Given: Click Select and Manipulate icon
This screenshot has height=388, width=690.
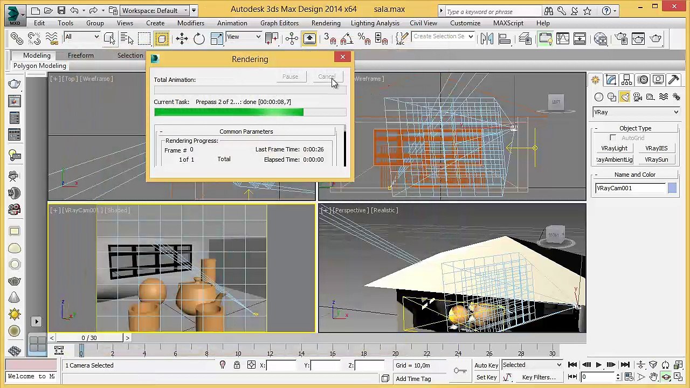Looking at the screenshot, I should (x=292, y=38).
